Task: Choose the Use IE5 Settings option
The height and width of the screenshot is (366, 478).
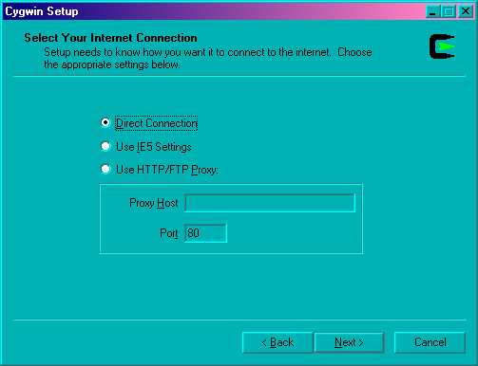Action: [x=105, y=146]
